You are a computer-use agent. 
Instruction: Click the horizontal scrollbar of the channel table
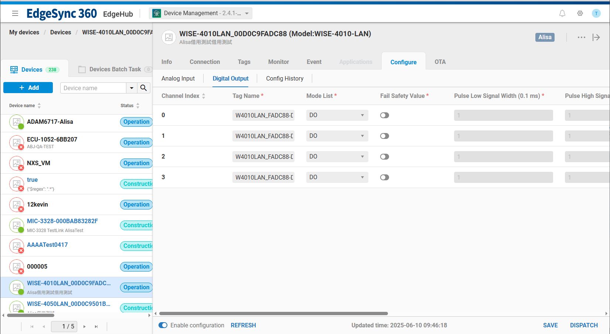(273, 313)
